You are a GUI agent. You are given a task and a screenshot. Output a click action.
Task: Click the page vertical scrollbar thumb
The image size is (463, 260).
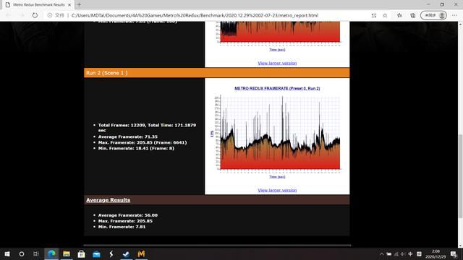pos(460,176)
